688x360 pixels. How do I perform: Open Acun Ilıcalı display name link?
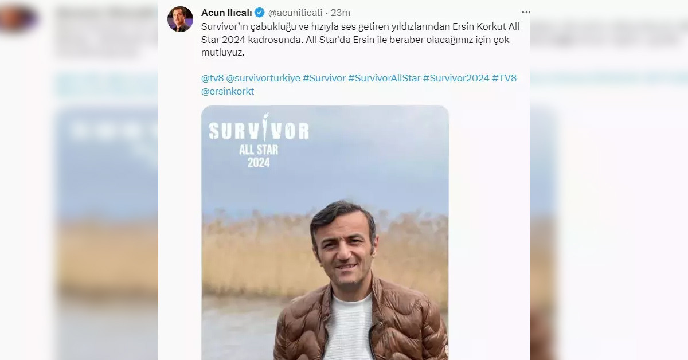(226, 13)
